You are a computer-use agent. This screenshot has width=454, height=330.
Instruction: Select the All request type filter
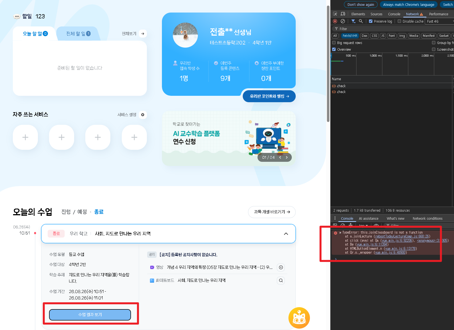tap(335, 36)
